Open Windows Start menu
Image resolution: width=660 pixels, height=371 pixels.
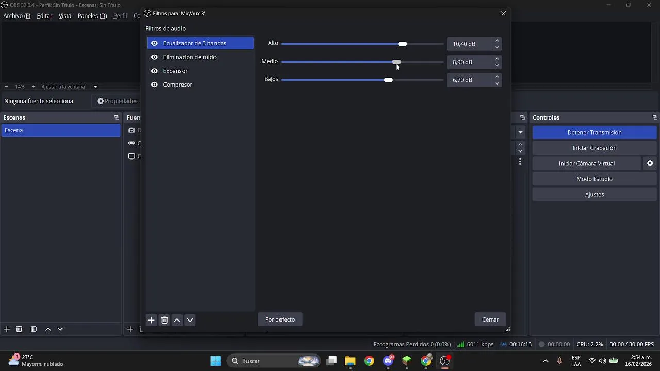click(216, 361)
